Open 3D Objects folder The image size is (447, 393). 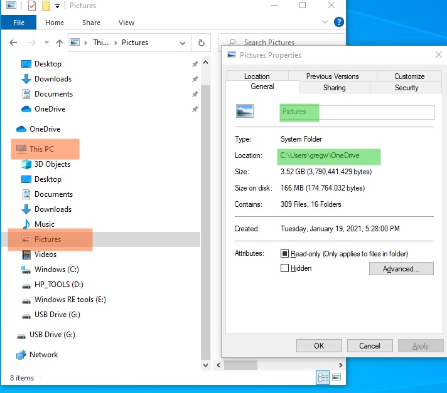pyautogui.click(x=52, y=164)
